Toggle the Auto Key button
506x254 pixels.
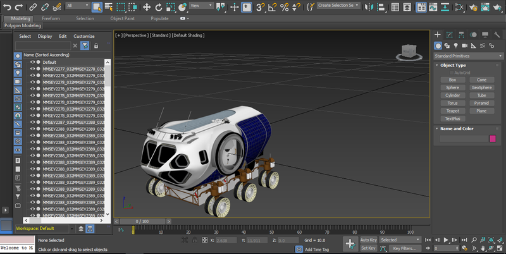tap(368, 240)
